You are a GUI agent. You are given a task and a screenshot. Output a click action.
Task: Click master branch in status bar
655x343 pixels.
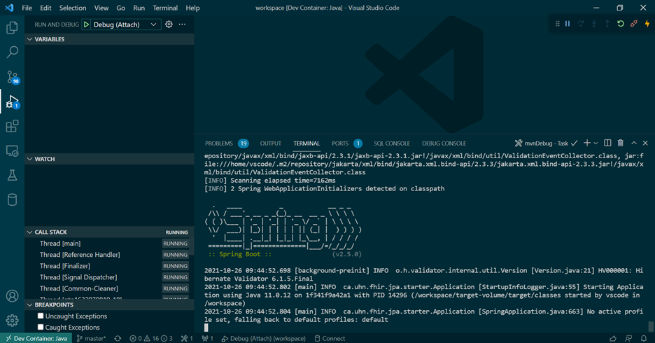pyautogui.click(x=92, y=338)
